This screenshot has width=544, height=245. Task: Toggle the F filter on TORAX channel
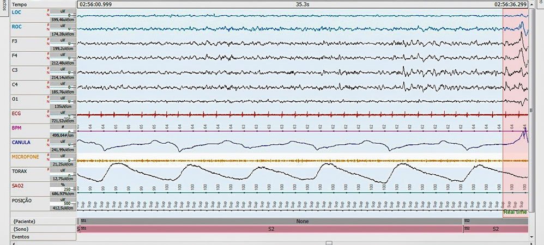50,170
